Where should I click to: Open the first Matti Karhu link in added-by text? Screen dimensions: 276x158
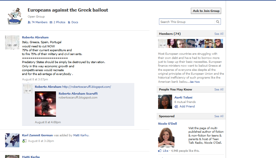81,135
